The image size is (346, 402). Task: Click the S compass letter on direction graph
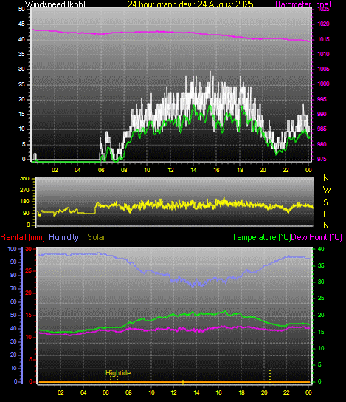325,202
